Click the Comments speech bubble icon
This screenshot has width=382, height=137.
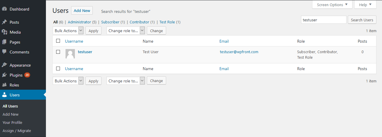pos(4,52)
